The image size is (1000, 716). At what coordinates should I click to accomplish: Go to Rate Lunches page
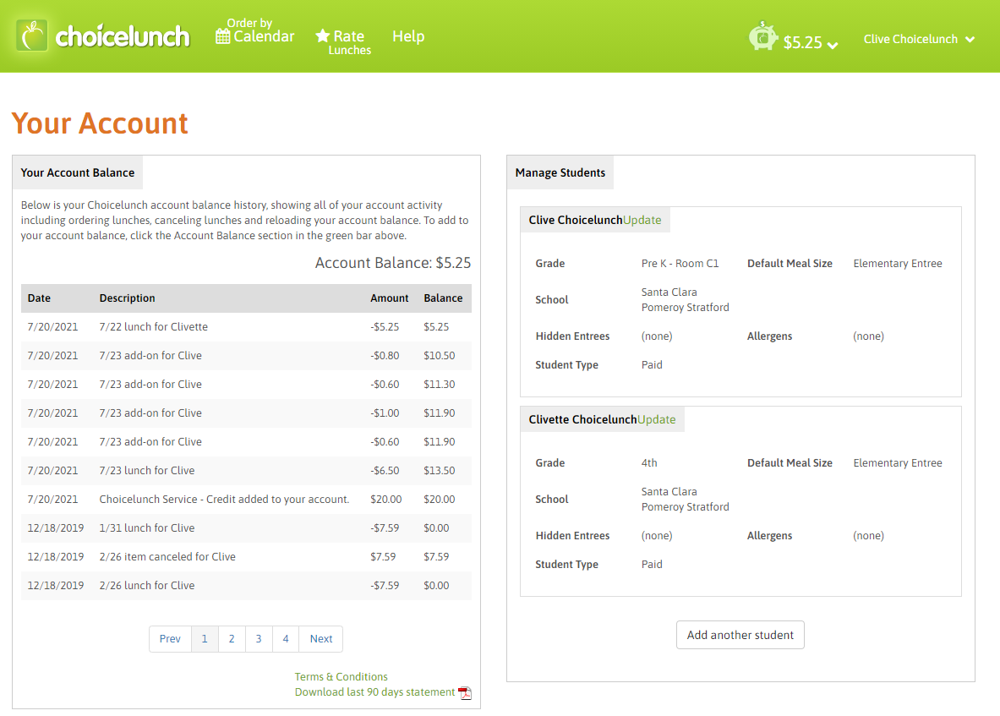[343, 42]
